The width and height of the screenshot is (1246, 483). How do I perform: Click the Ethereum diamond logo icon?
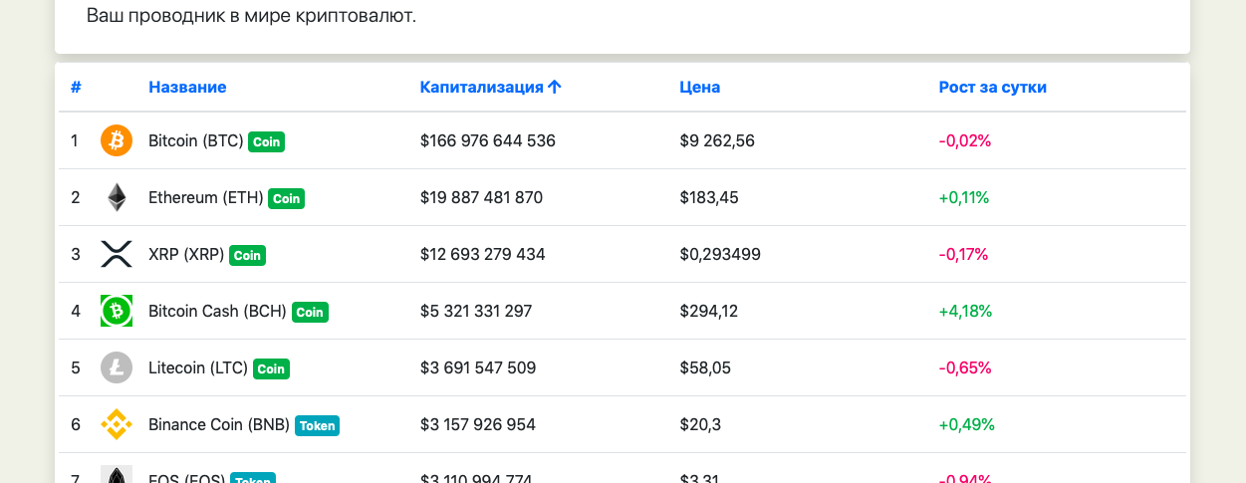(x=117, y=197)
